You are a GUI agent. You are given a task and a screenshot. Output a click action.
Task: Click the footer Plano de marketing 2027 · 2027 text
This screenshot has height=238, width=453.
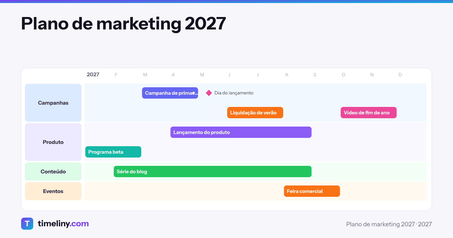[389, 224]
